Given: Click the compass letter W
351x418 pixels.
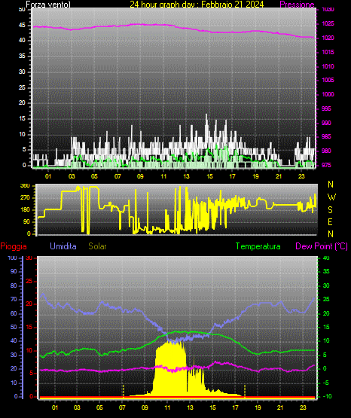Looking at the screenshot, I should (x=331, y=197).
